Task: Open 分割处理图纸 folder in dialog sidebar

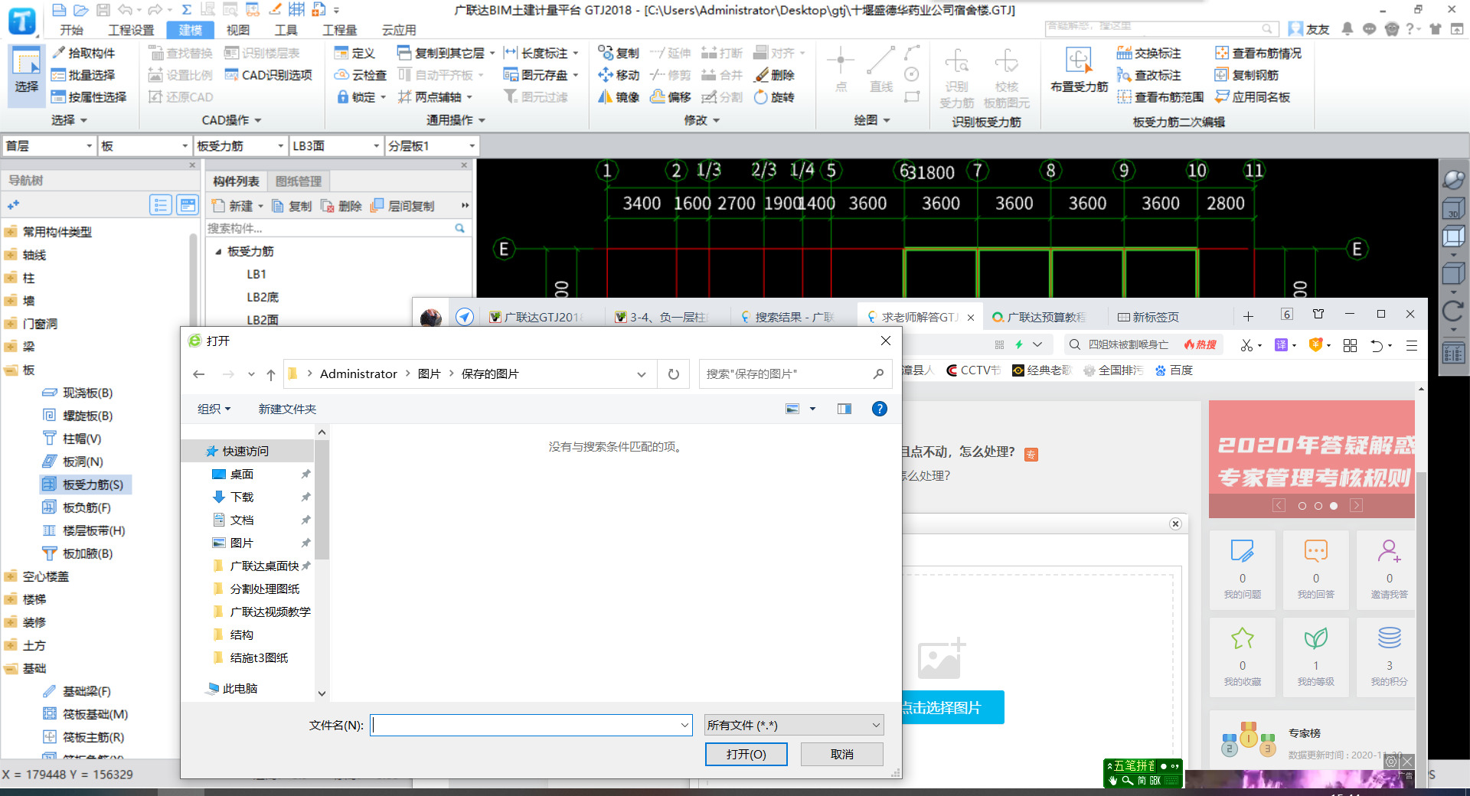Action: 265,589
